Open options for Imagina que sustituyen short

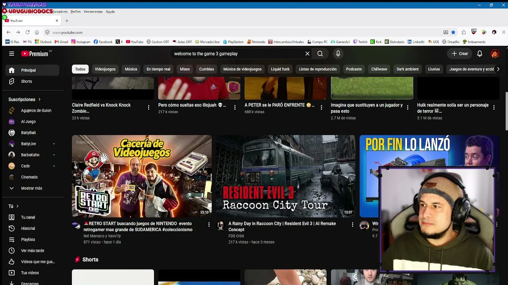point(408,107)
